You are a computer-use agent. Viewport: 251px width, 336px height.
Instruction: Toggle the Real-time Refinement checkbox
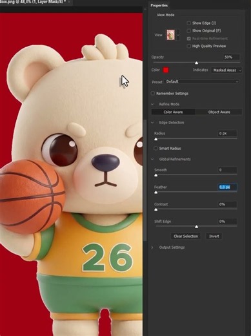click(x=188, y=39)
